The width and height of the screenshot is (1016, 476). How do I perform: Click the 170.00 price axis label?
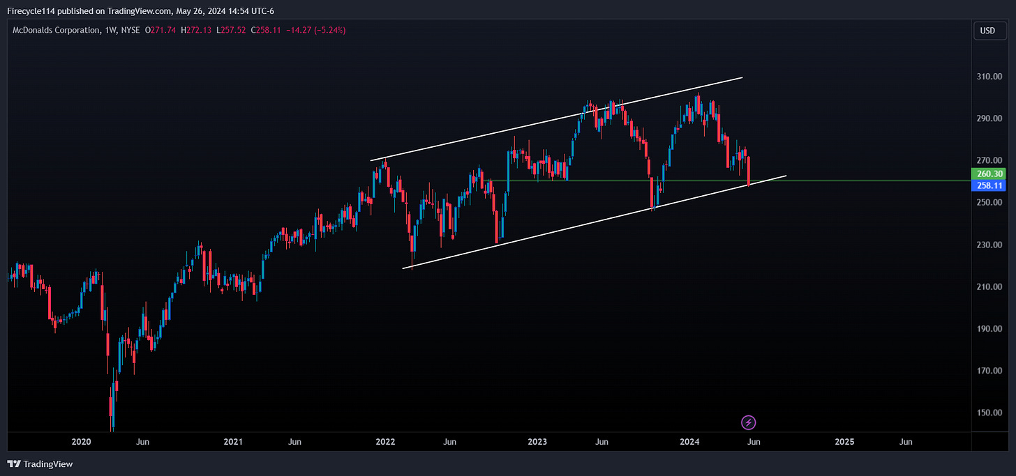point(989,371)
